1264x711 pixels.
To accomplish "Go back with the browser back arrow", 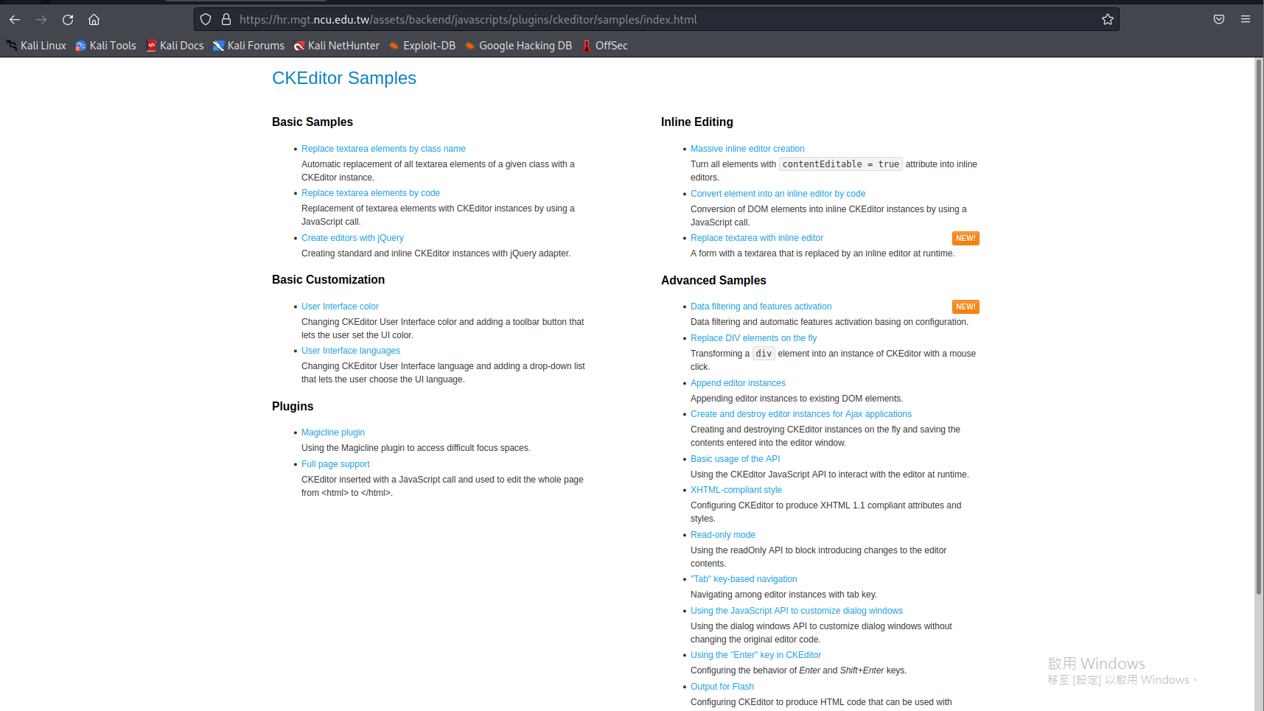I will 15,20.
